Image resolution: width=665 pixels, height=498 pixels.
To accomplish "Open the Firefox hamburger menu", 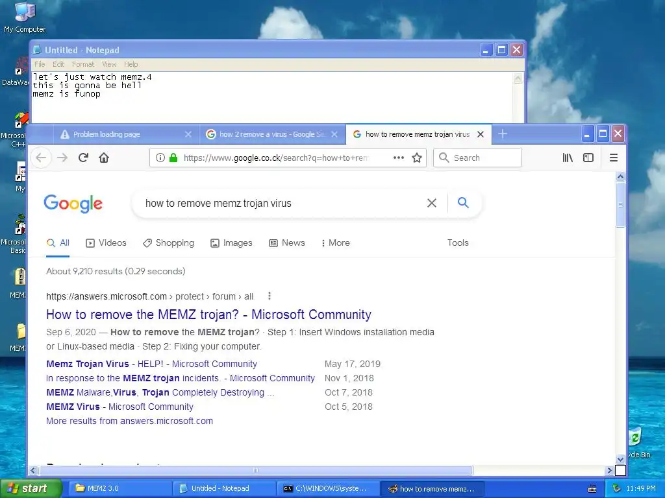I will click(613, 158).
